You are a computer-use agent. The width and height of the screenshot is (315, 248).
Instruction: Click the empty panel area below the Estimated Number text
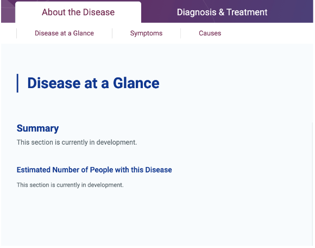pyautogui.click(x=157, y=217)
